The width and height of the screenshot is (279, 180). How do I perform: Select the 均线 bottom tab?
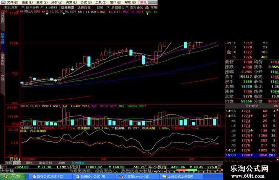(x=62, y=163)
